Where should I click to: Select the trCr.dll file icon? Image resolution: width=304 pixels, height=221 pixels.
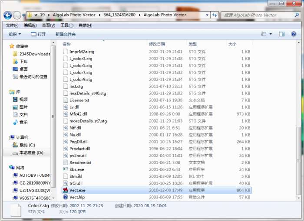(x=66, y=183)
